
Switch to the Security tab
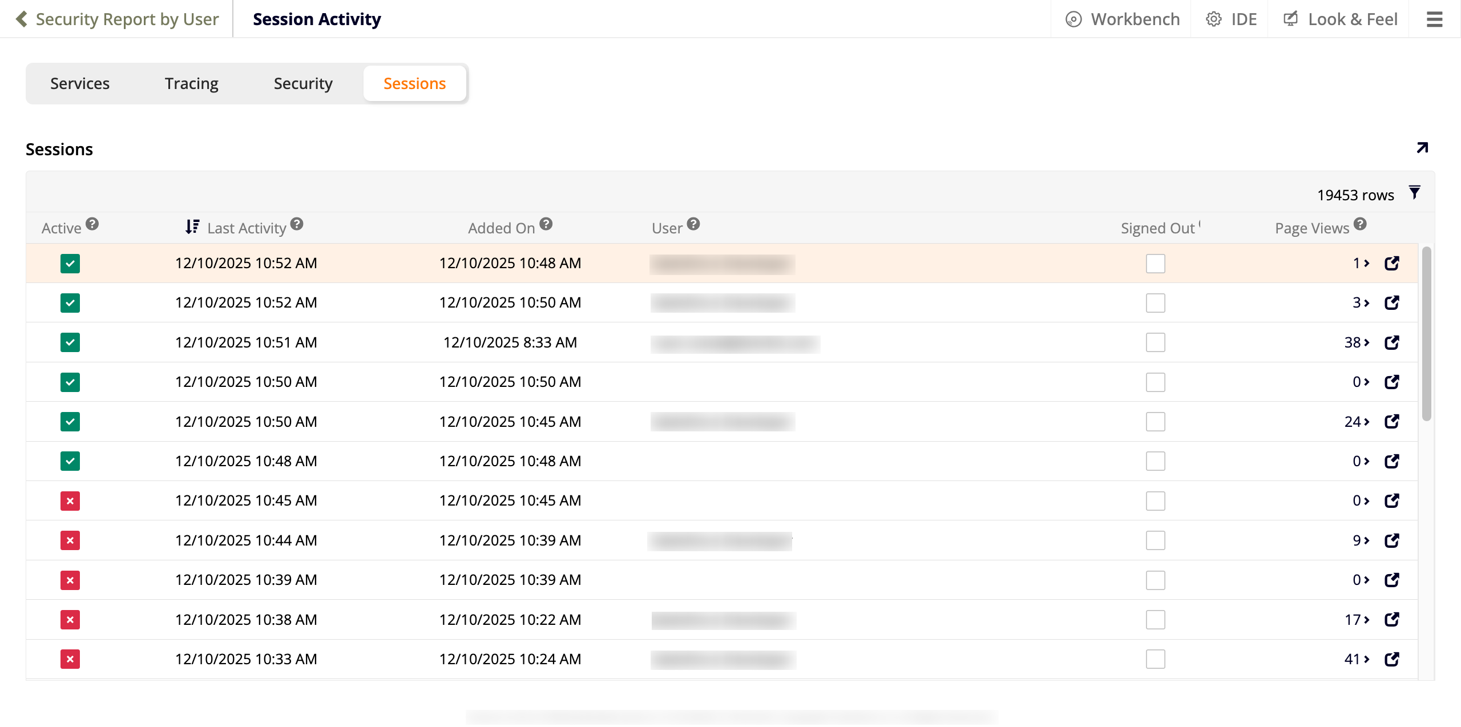pyautogui.click(x=303, y=83)
